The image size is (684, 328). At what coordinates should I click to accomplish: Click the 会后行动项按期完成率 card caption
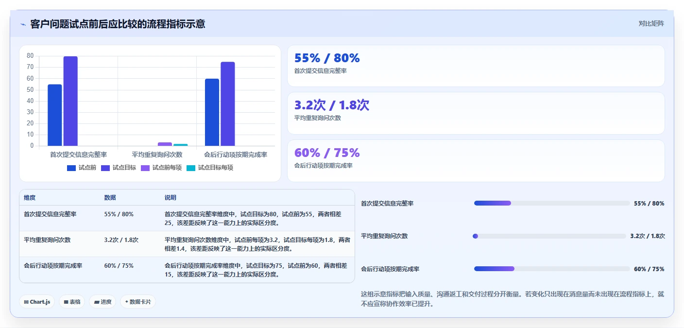[x=323, y=166]
